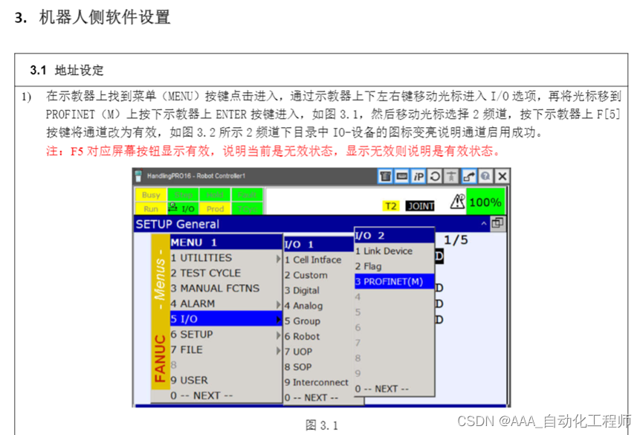Viewport: 643px width, 435px height.
Task: Click the MENU 1 header
Action: click(226, 242)
